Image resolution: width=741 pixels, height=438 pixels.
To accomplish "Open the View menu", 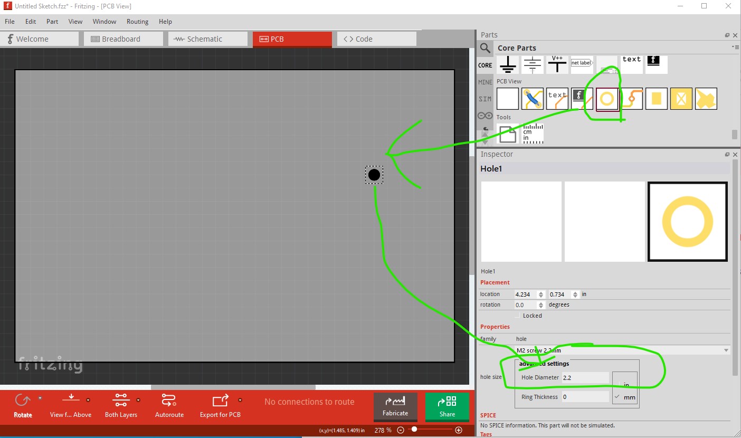I will coord(75,22).
